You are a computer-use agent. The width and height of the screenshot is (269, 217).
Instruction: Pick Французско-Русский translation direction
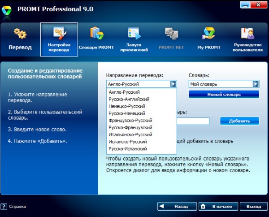[x=130, y=120]
